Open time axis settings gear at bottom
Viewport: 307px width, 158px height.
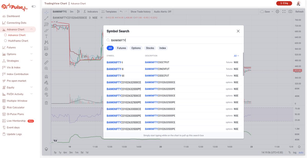(x=299, y=147)
